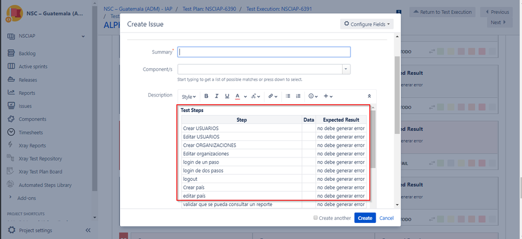522x239 pixels.
Task: Open Active sprints in the sidebar
Action: (x=33, y=66)
